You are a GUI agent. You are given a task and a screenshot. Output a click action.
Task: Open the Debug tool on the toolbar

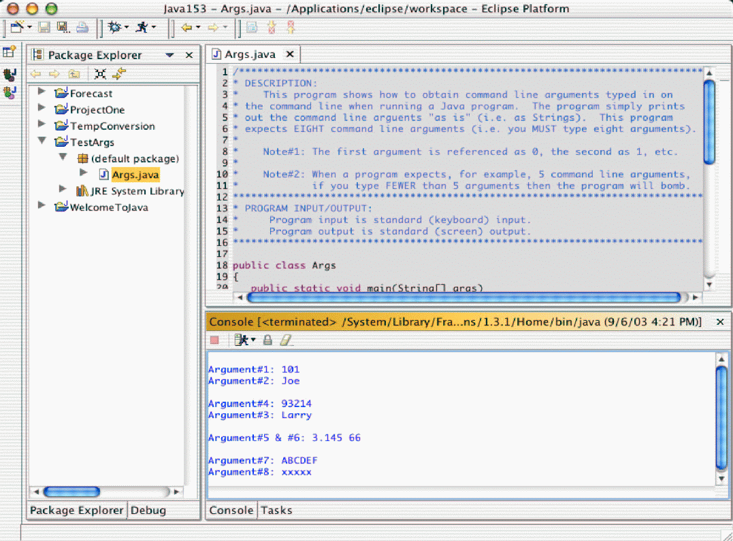click(115, 27)
